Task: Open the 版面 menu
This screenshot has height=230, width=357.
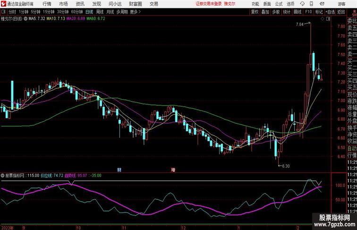Action: (267, 4)
